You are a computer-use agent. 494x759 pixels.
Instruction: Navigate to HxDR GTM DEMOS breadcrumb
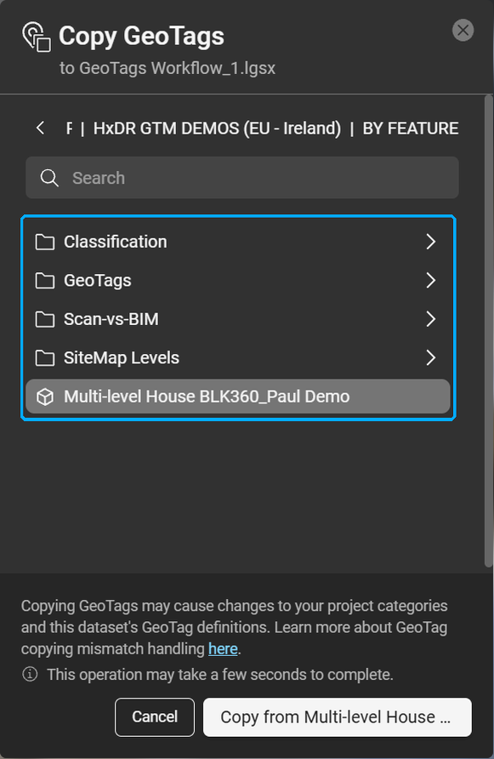point(217,128)
